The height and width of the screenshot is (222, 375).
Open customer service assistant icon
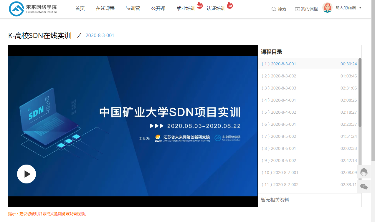pos(364,172)
